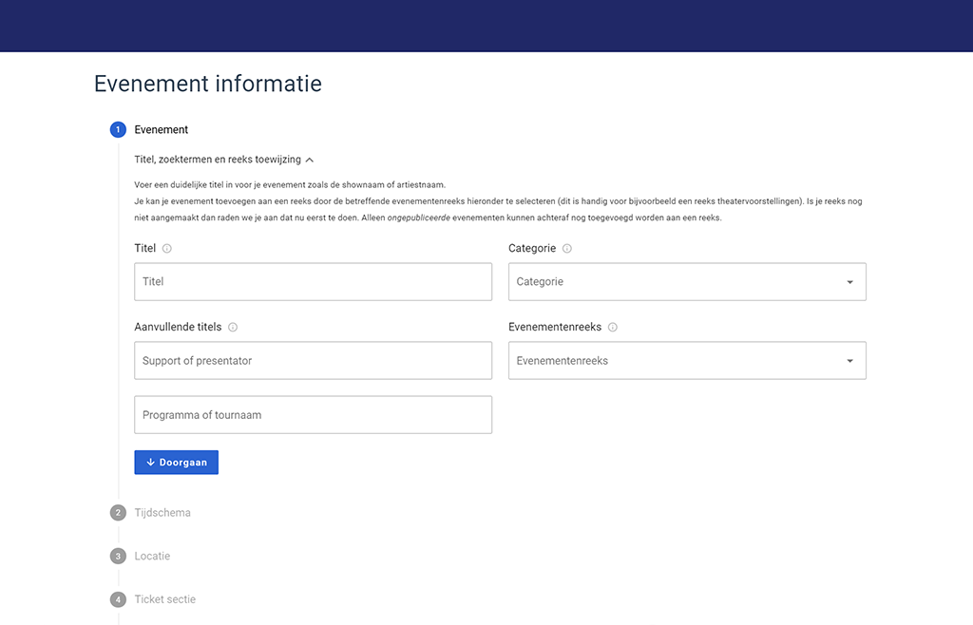This screenshot has width=973, height=625.
Task: Open the Ticket sectie step
Action: 165,600
